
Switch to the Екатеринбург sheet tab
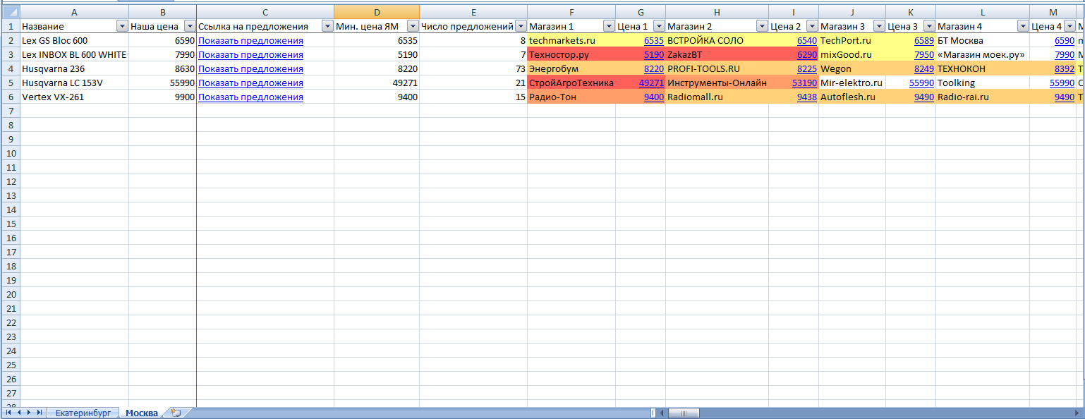(83, 413)
